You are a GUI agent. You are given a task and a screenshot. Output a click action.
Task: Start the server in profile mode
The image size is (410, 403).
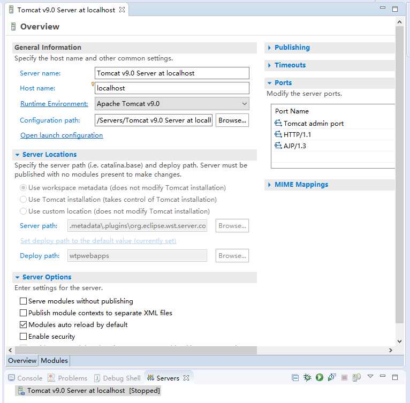pyautogui.click(x=332, y=377)
